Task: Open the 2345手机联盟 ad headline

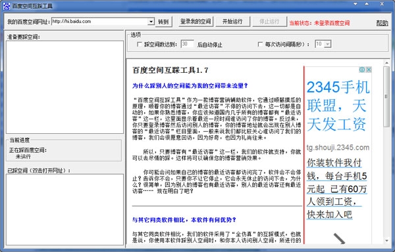Action: pyautogui.click(x=338, y=106)
